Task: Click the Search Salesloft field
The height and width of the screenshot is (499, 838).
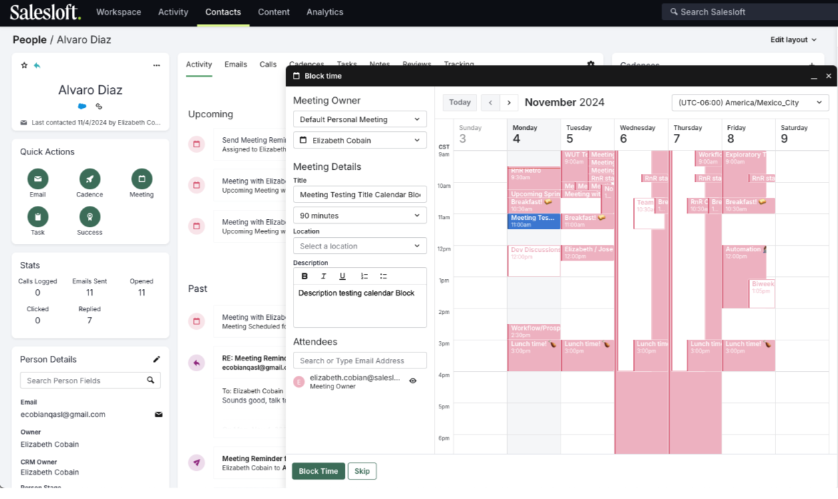Action: pyautogui.click(x=749, y=12)
